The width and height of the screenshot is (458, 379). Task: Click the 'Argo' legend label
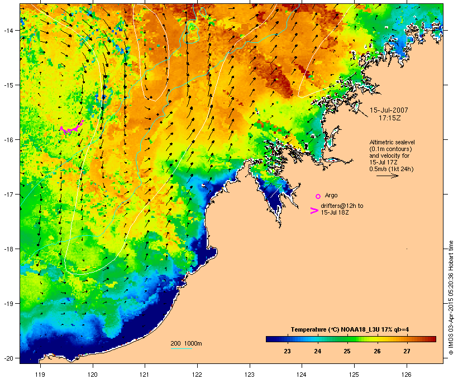331,195
